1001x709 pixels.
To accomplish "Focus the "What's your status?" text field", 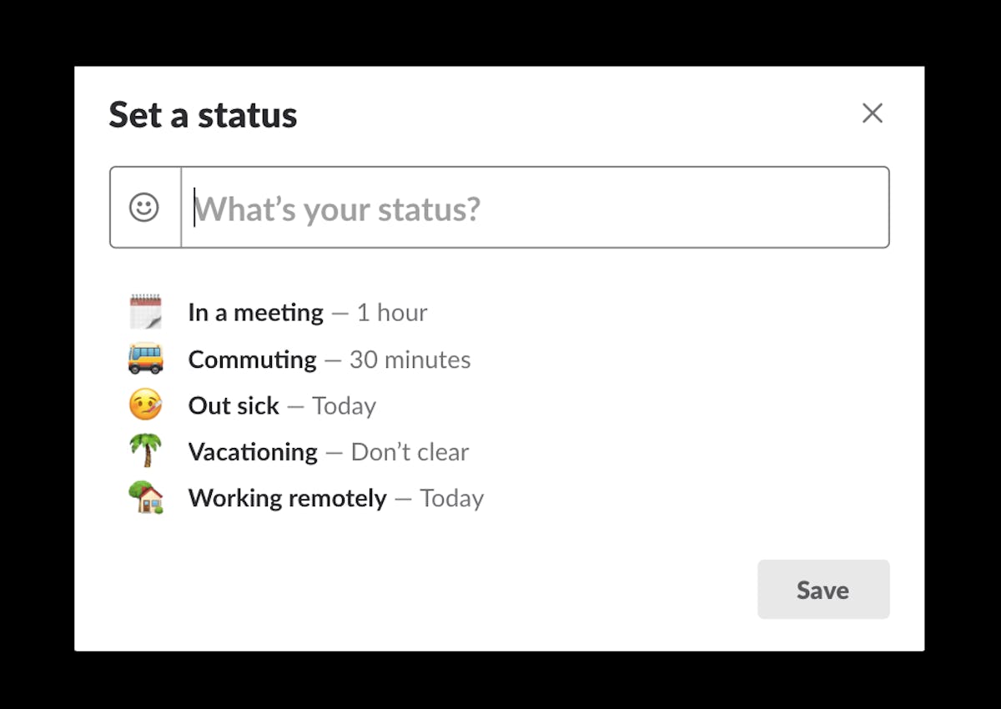I will click(x=534, y=208).
